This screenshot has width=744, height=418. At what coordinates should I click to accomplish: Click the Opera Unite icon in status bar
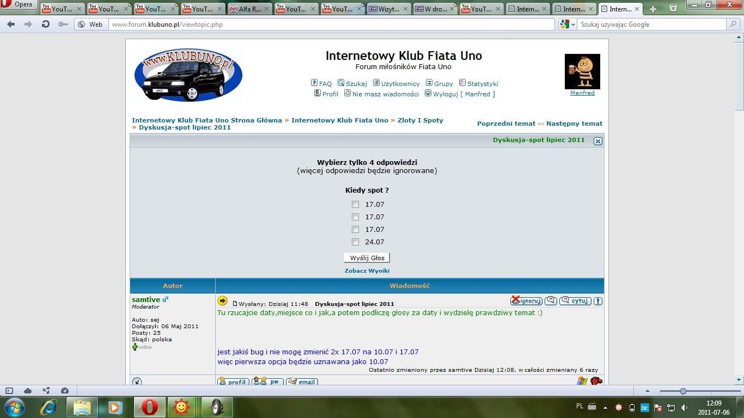(46, 391)
